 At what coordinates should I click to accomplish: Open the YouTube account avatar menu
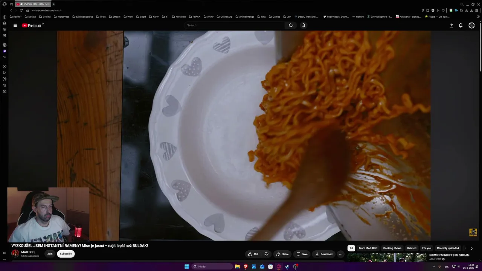click(471, 26)
